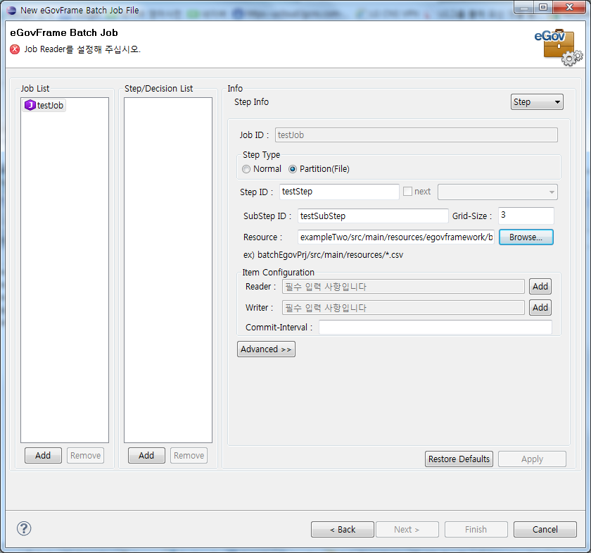591x553 pixels.
Task: Click Add under Step/Decision List
Action: tap(146, 456)
